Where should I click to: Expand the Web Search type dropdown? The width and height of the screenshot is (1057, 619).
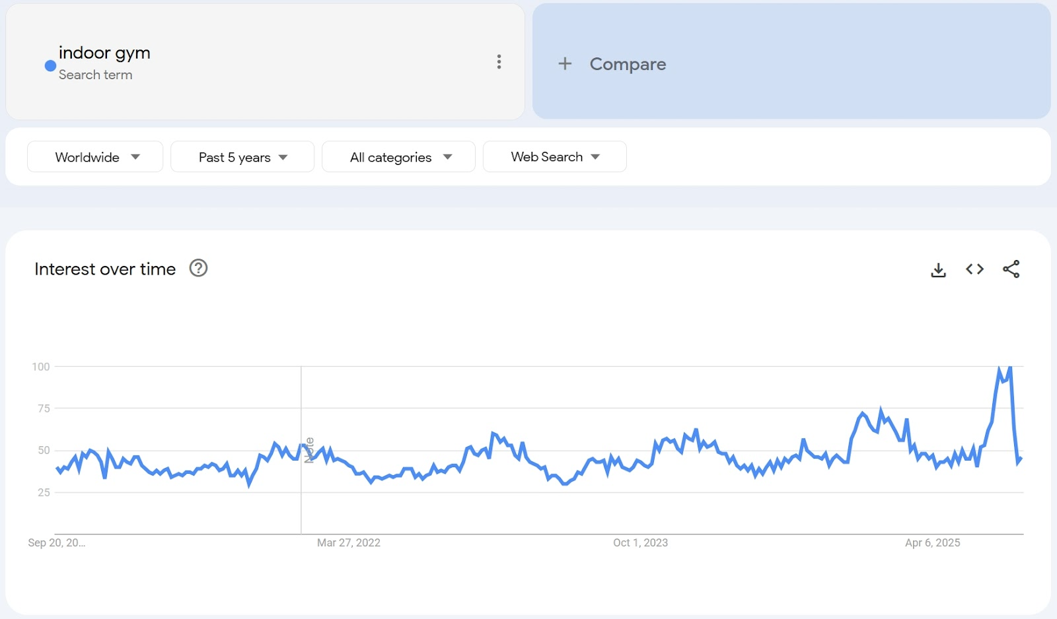(554, 157)
